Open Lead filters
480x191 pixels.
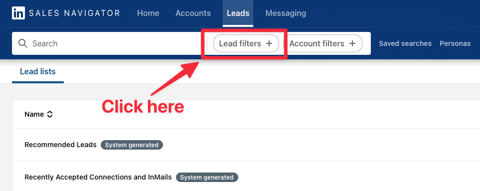tap(246, 43)
